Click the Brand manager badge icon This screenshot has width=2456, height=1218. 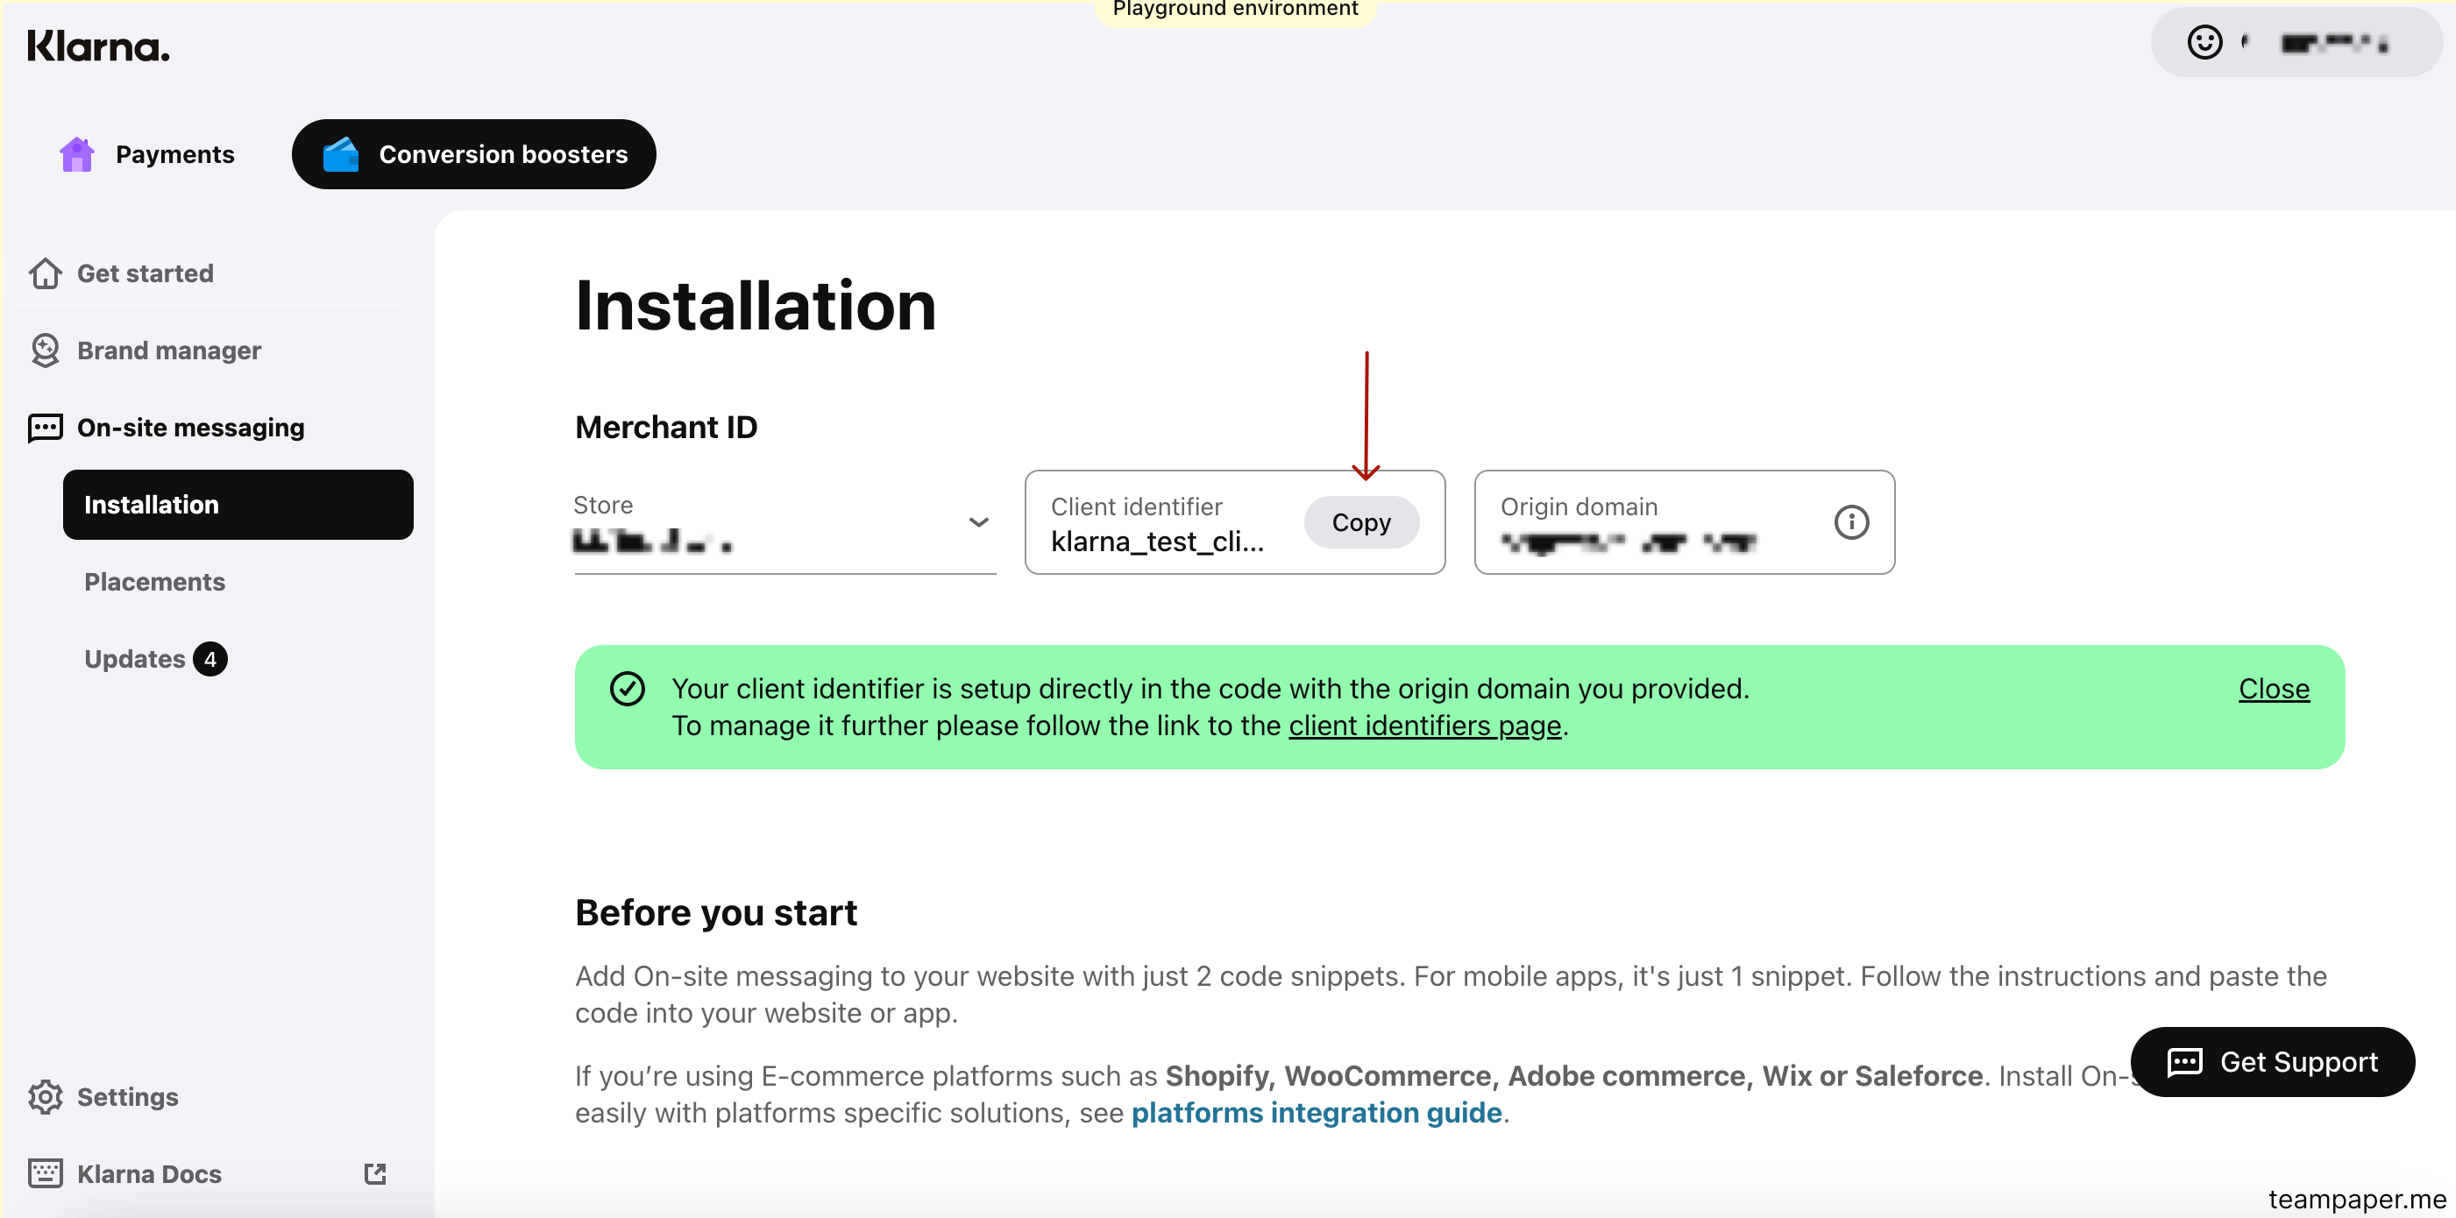tap(45, 351)
